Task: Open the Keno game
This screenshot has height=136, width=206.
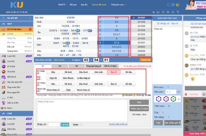Action: (x=17, y=108)
